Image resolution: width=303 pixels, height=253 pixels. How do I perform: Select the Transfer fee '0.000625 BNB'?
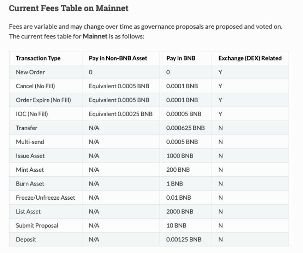[185, 128]
